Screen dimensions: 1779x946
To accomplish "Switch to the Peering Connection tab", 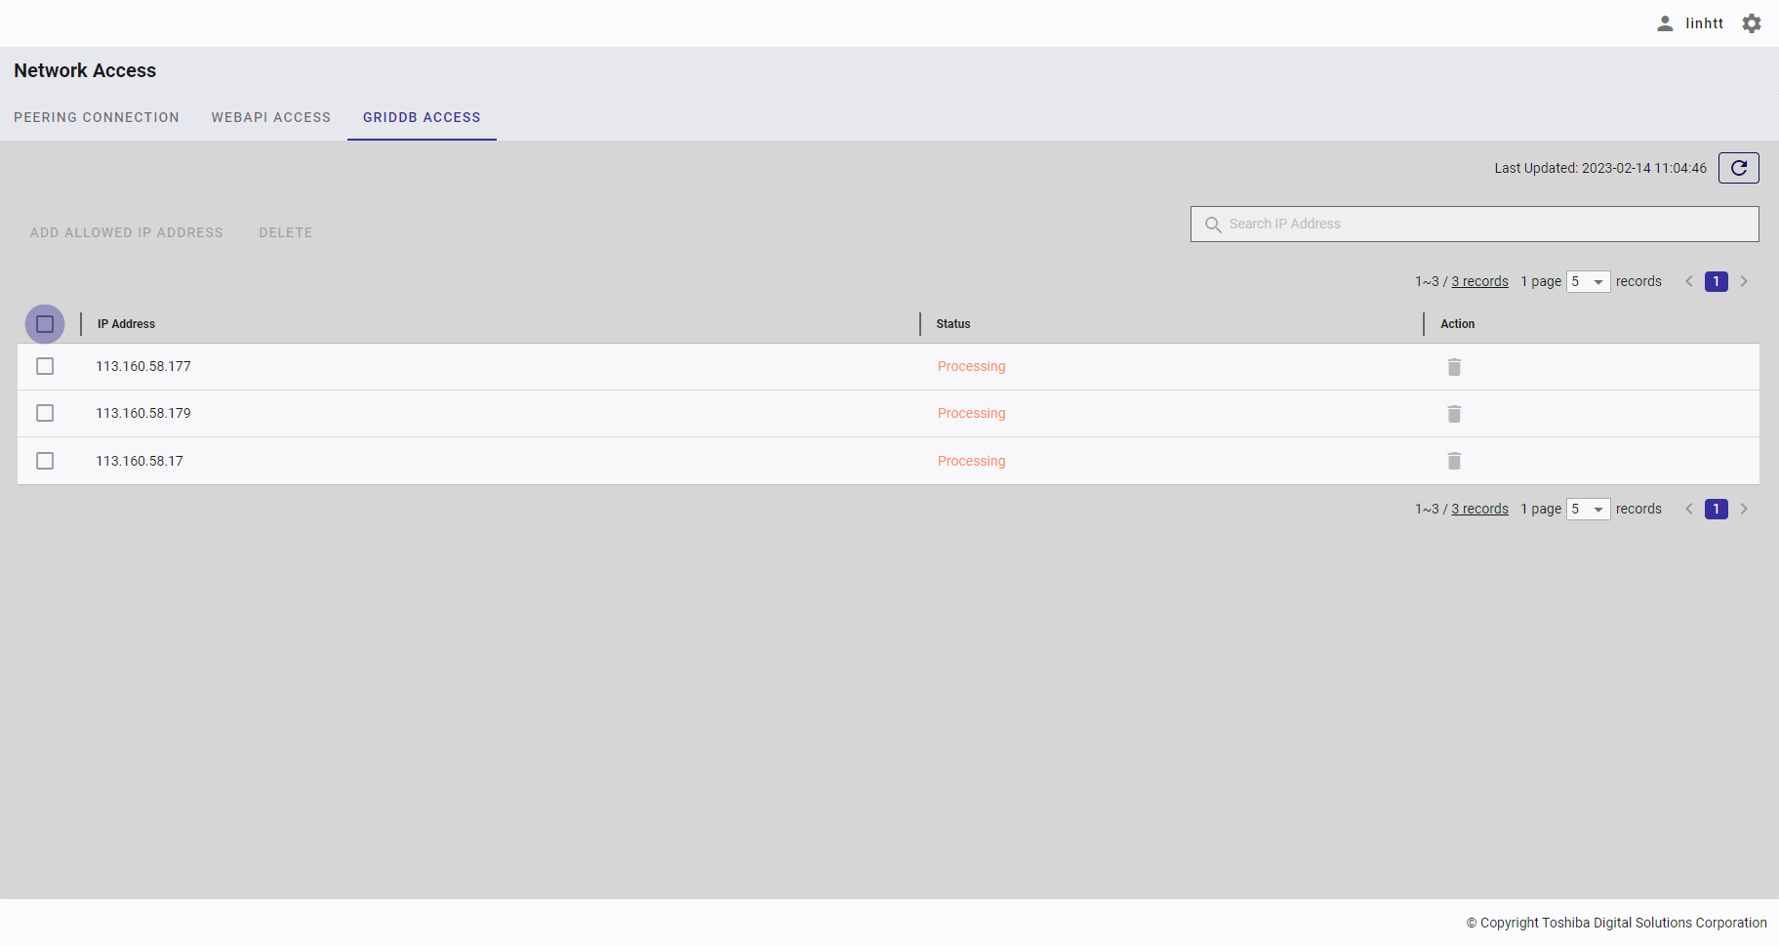I will click(97, 117).
